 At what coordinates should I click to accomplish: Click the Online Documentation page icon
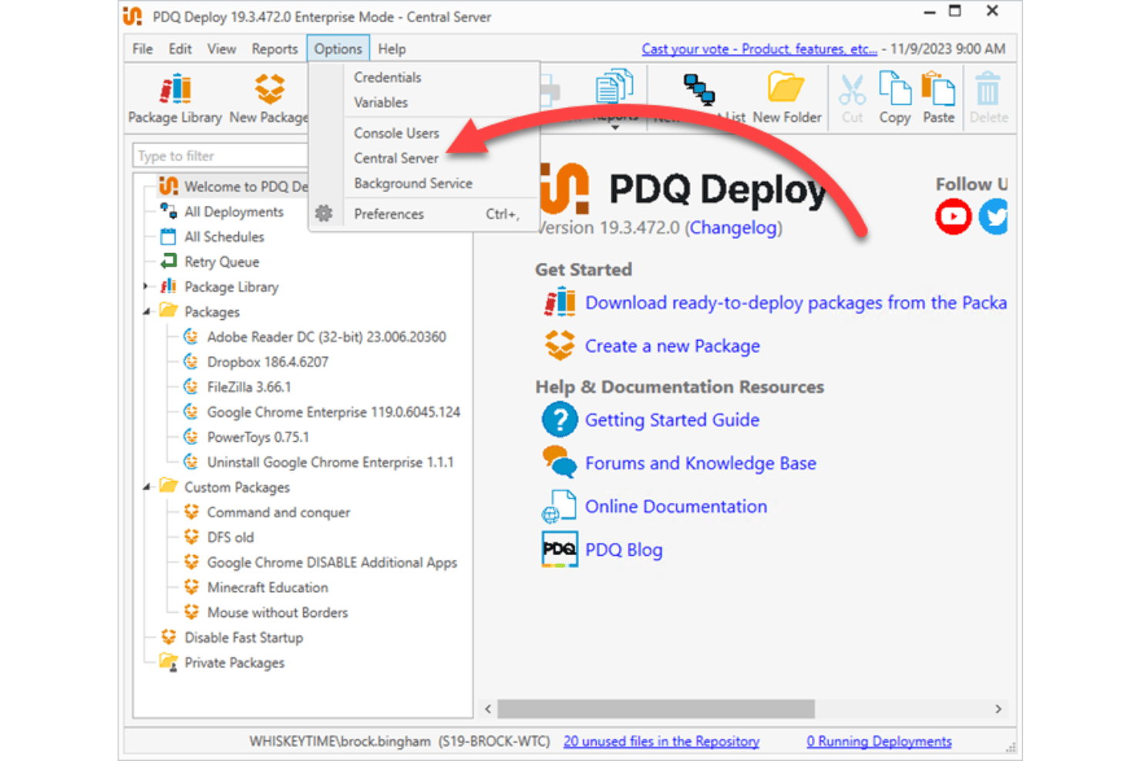point(560,506)
